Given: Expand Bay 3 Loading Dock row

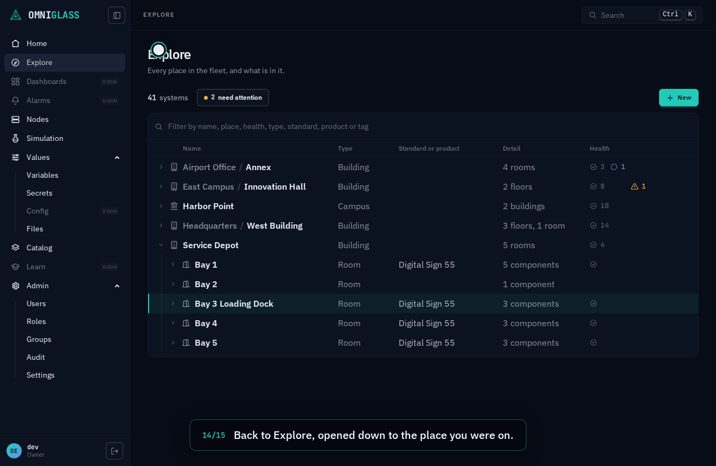Looking at the screenshot, I should click(x=173, y=303).
